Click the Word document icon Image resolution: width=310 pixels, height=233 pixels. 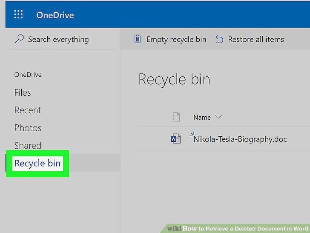[175, 138]
